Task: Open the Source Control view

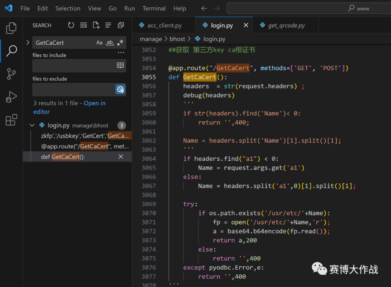Action: [x=11, y=74]
